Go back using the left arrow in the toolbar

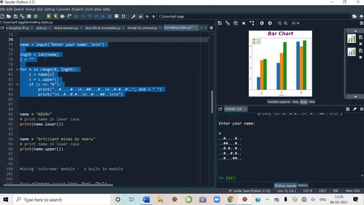pos(147,17)
